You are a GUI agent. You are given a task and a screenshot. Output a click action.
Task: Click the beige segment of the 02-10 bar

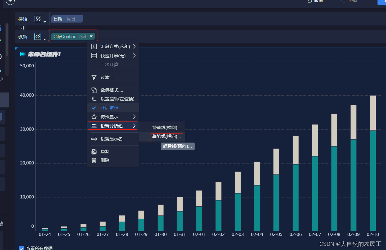[373, 113]
